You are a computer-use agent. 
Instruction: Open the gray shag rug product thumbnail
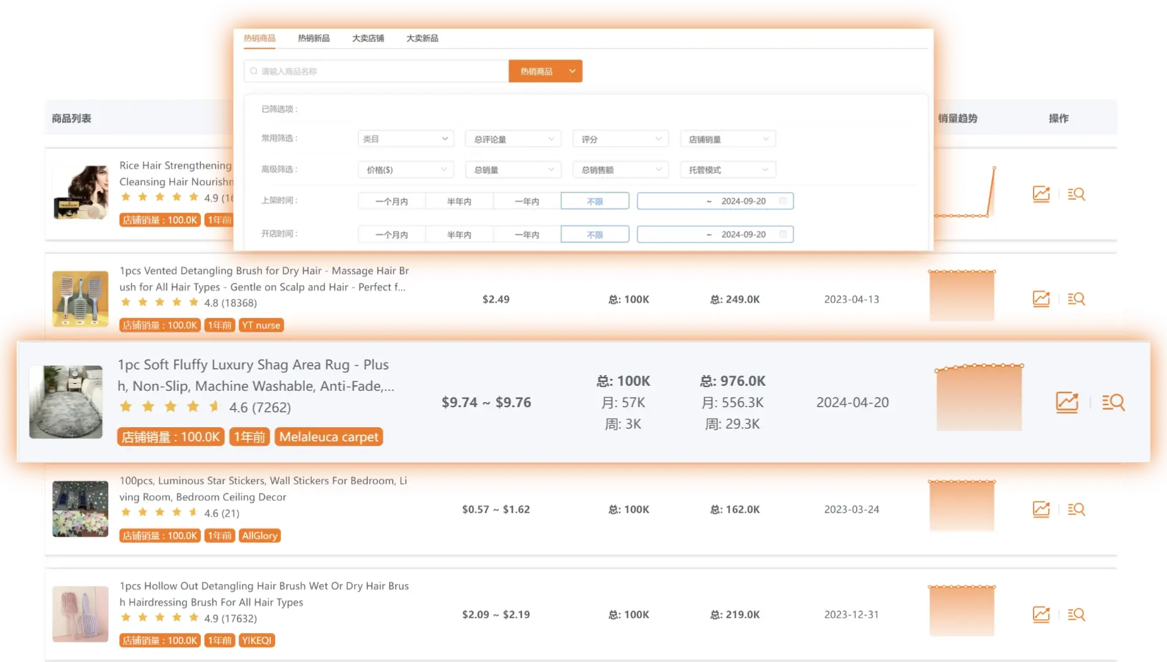tap(65, 402)
